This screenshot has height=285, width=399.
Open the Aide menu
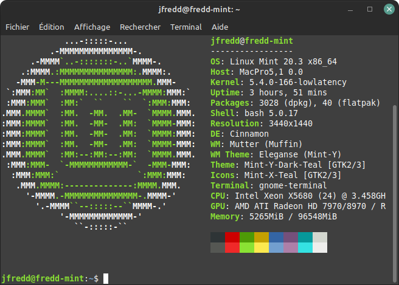(x=220, y=27)
